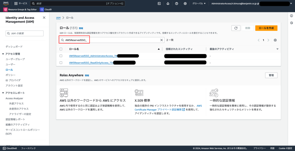Click the ロール名 column header
Image resolution: width=295 pixels, height=151 pixels.
[x=74, y=49]
